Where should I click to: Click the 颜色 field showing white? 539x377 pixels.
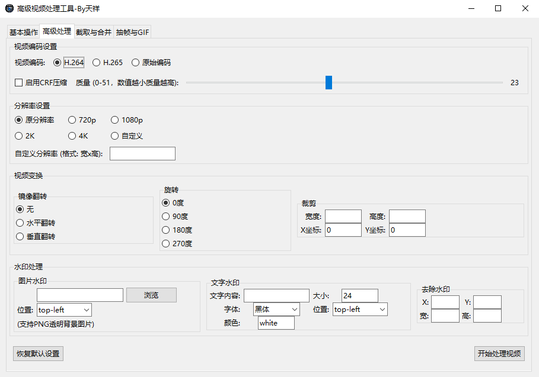(x=276, y=323)
